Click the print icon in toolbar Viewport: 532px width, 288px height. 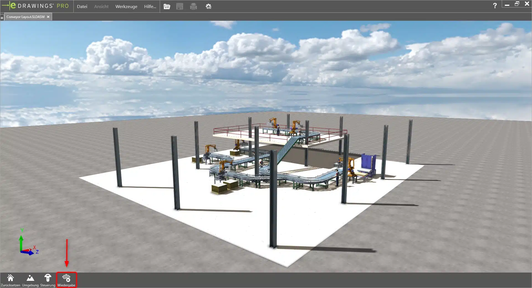tap(193, 6)
